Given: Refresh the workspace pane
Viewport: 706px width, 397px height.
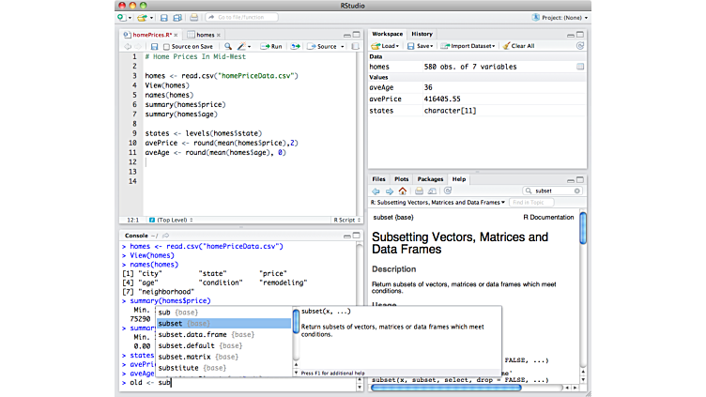Looking at the screenshot, I should coord(580,46).
